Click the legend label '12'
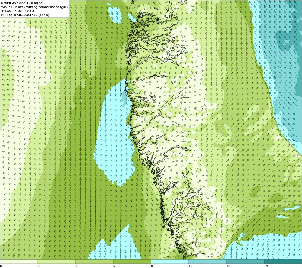 (x=228, y=266)
